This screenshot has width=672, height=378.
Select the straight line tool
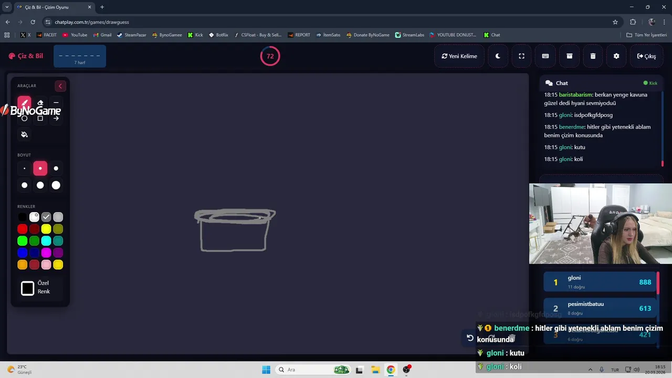(56, 103)
